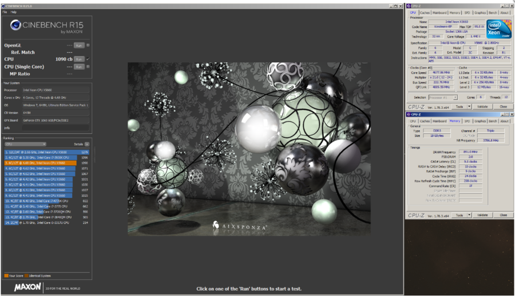This screenshot has width=515, height=296.
Task: Run the OpenGL benchmark
Action: 79,46
